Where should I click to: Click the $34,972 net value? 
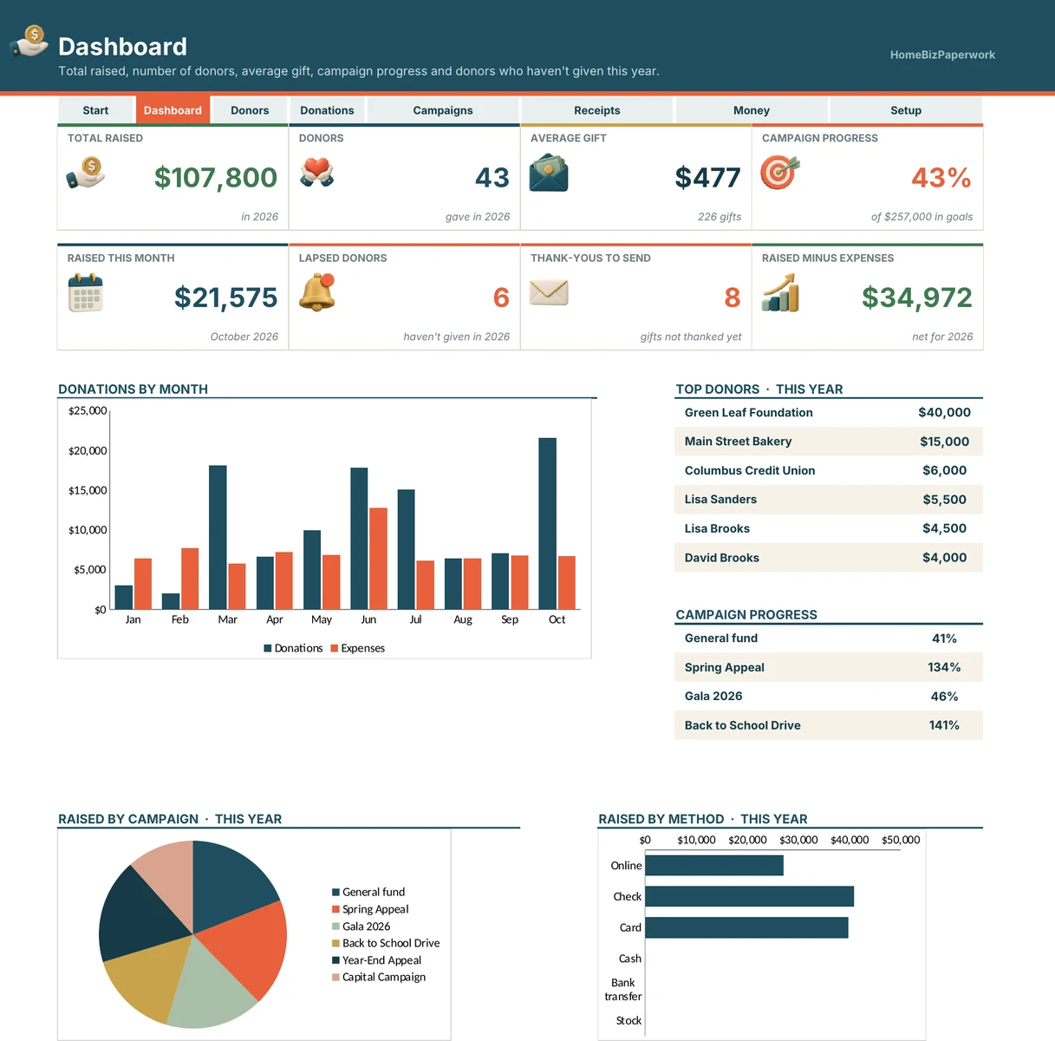coord(917,297)
